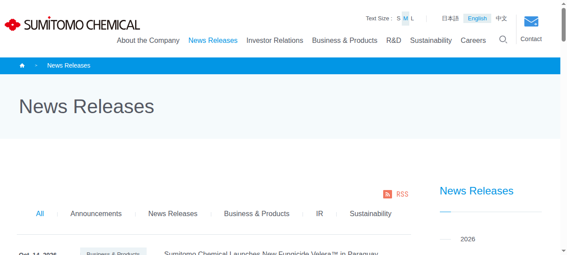
Task: Open the RSS feed icon
Action: pos(388,194)
